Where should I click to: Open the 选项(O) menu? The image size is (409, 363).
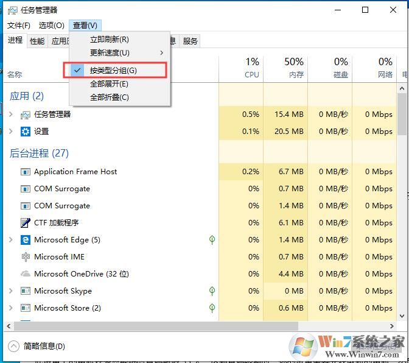pyautogui.click(x=51, y=26)
